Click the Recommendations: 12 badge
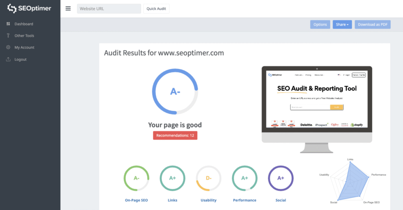 pos(175,135)
